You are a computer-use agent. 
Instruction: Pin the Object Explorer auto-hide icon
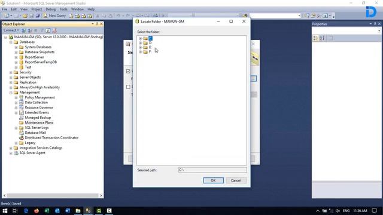(97, 24)
